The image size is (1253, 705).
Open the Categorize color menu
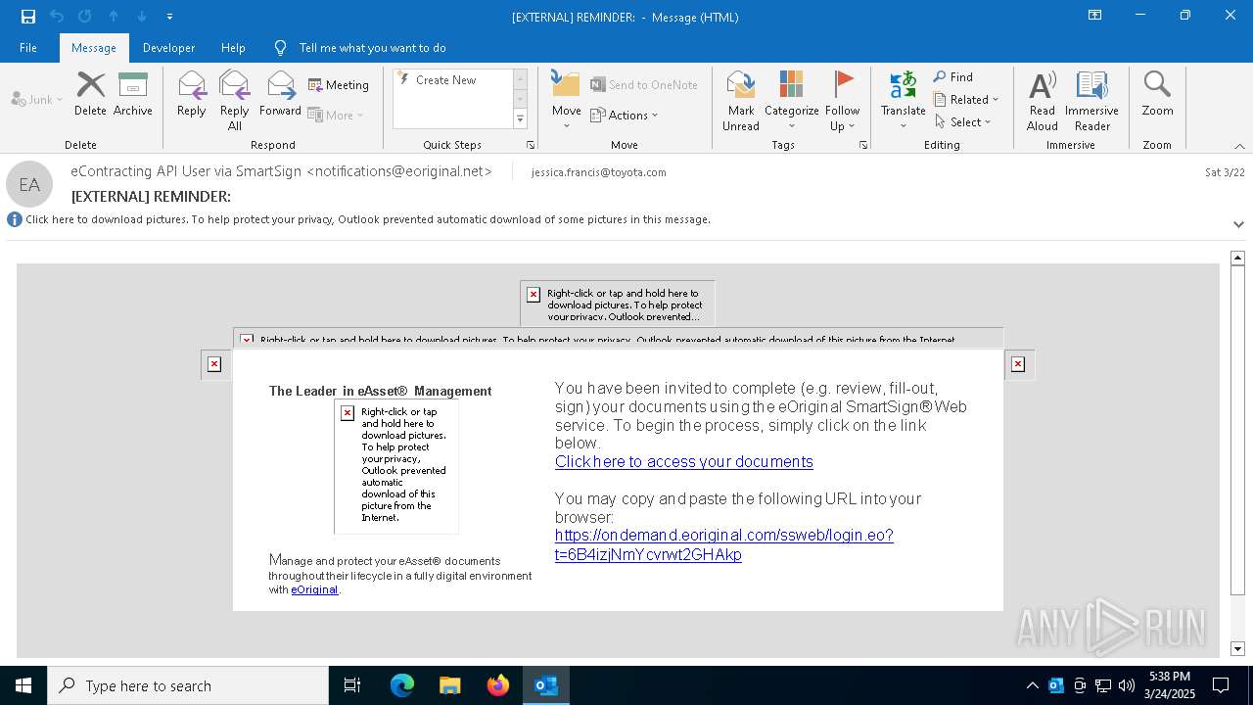791,100
